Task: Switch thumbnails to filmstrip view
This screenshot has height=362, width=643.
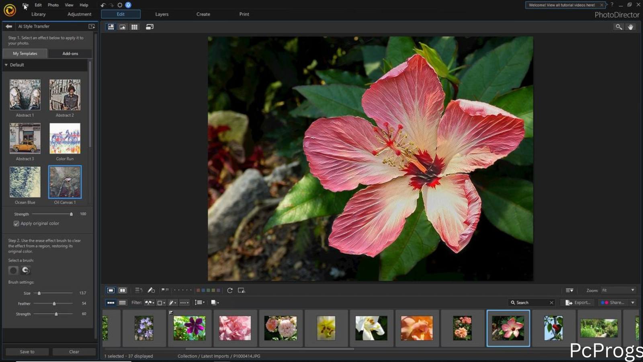Action: [x=111, y=302]
